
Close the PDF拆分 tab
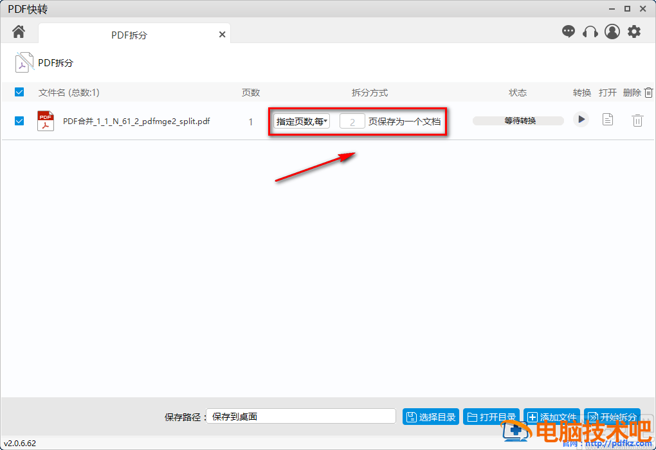pos(222,35)
